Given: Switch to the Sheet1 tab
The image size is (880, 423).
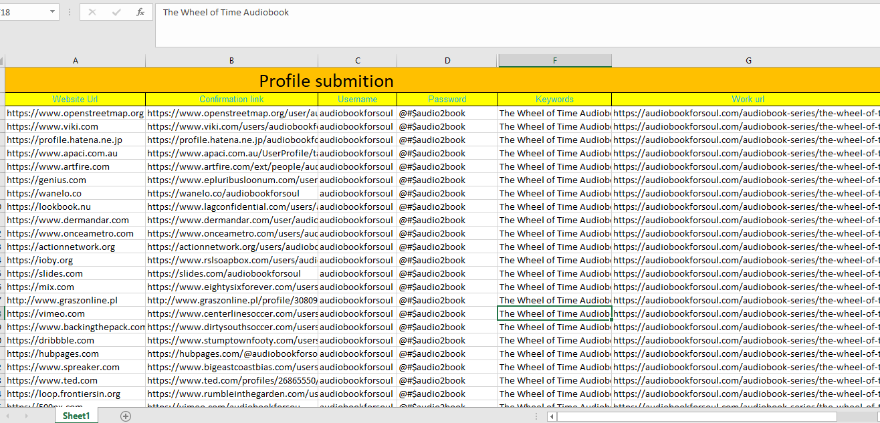Looking at the screenshot, I should click(x=76, y=416).
